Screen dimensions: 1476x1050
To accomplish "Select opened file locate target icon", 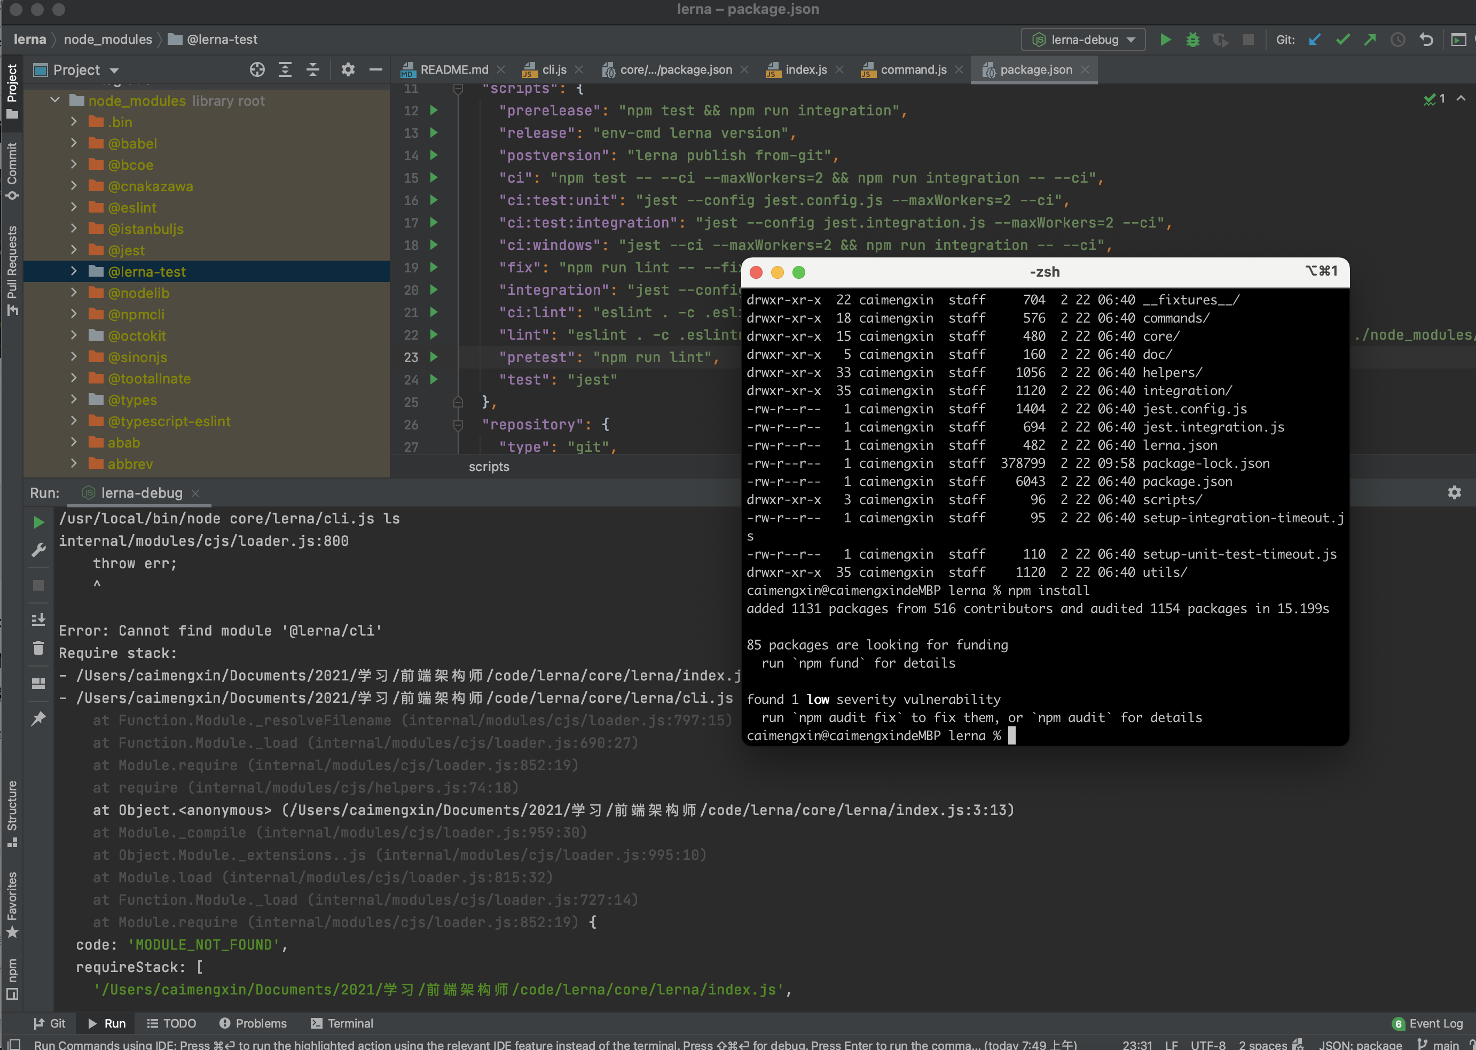I will coord(257,70).
